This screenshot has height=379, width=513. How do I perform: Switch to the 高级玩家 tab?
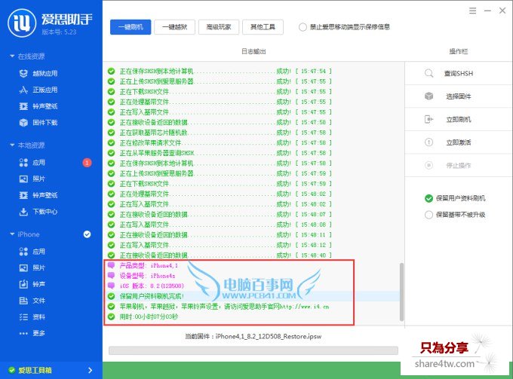tap(219, 27)
